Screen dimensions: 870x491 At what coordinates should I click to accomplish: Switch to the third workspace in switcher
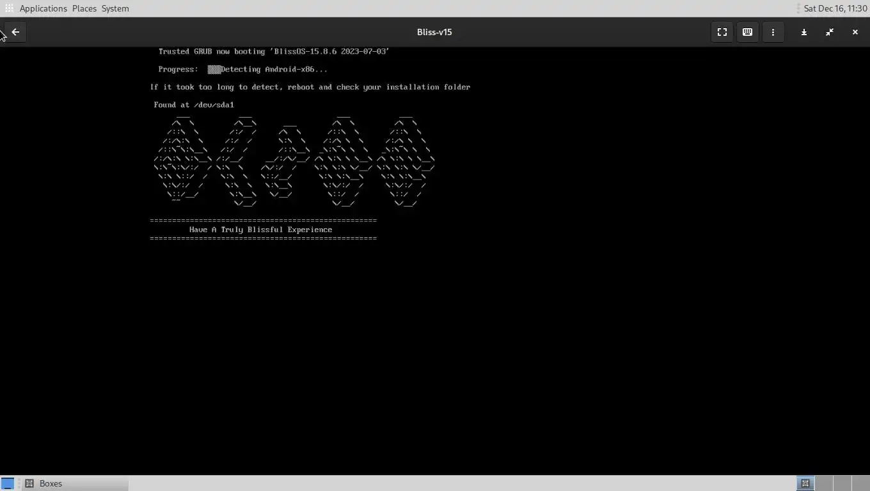842,483
